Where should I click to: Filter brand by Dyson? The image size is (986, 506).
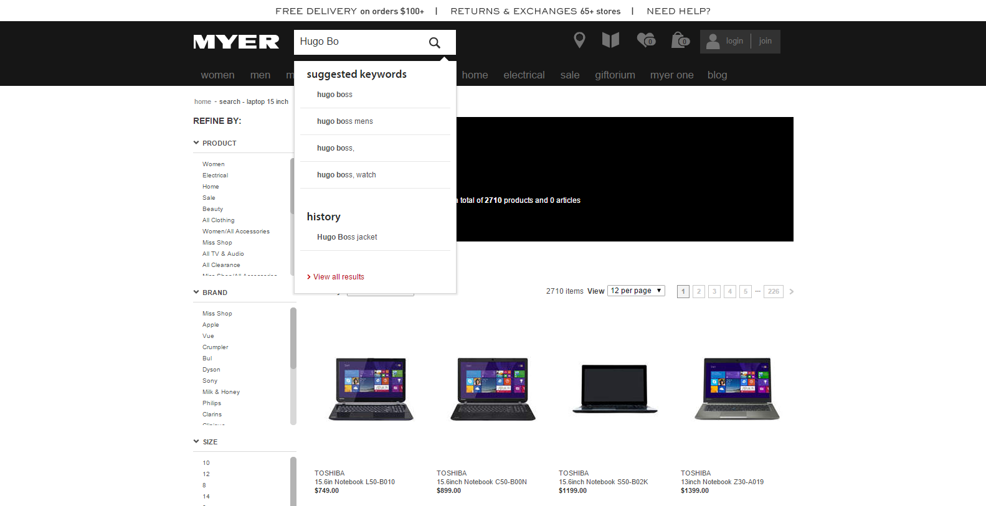(211, 370)
